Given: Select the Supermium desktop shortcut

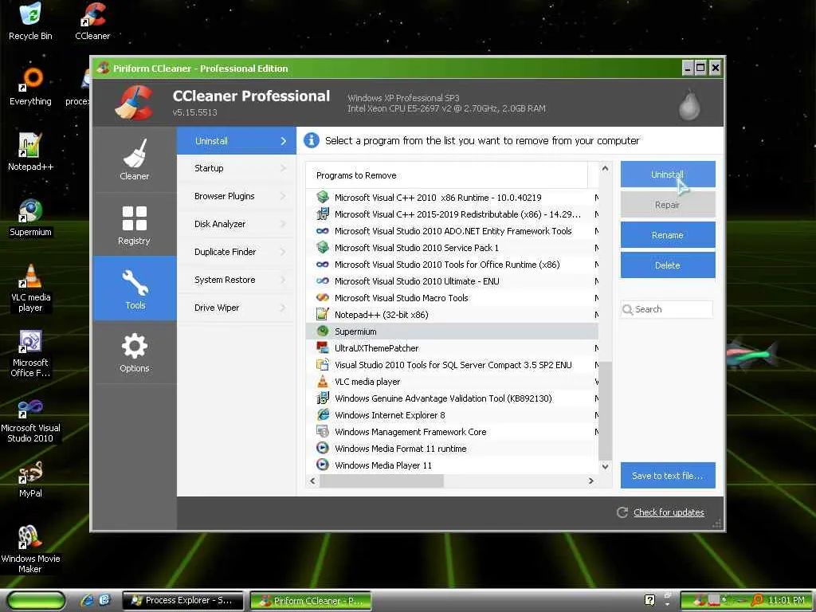Looking at the screenshot, I should (30, 218).
